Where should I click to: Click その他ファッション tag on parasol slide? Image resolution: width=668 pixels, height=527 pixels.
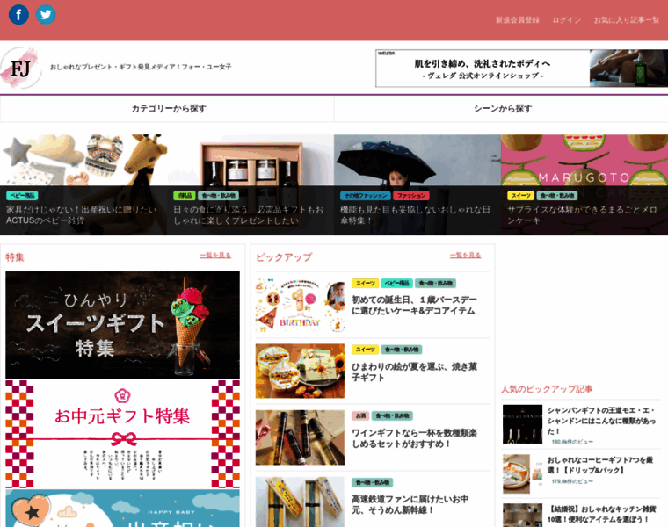(x=365, y=195)
